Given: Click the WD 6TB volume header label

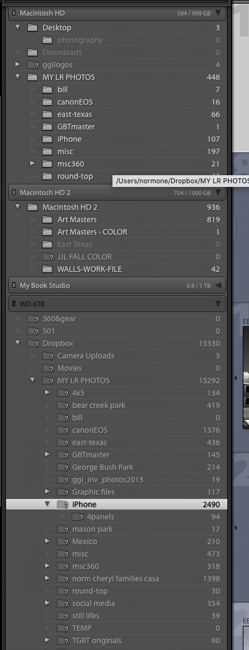Looking at the screenshot, I should pos(32,304).
